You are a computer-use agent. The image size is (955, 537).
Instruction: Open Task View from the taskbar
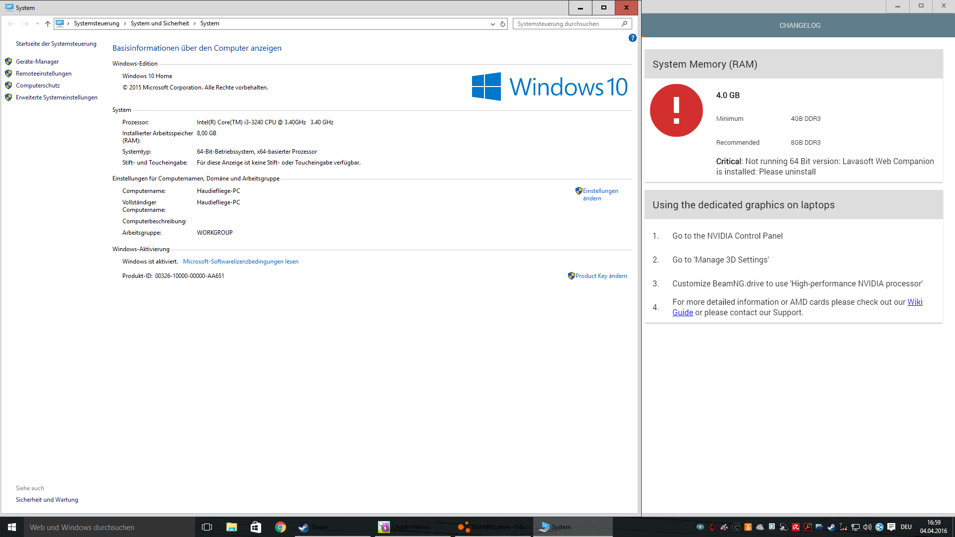click(x=207, y=527)
